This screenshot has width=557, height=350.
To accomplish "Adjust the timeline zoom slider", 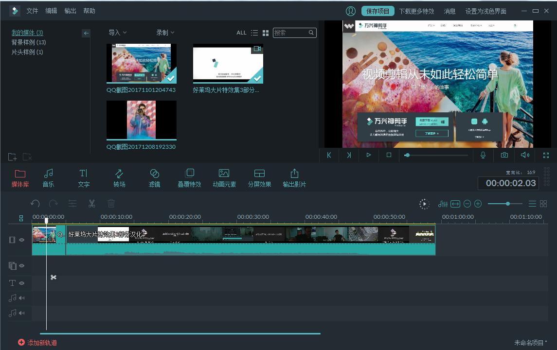I will 507,204.
